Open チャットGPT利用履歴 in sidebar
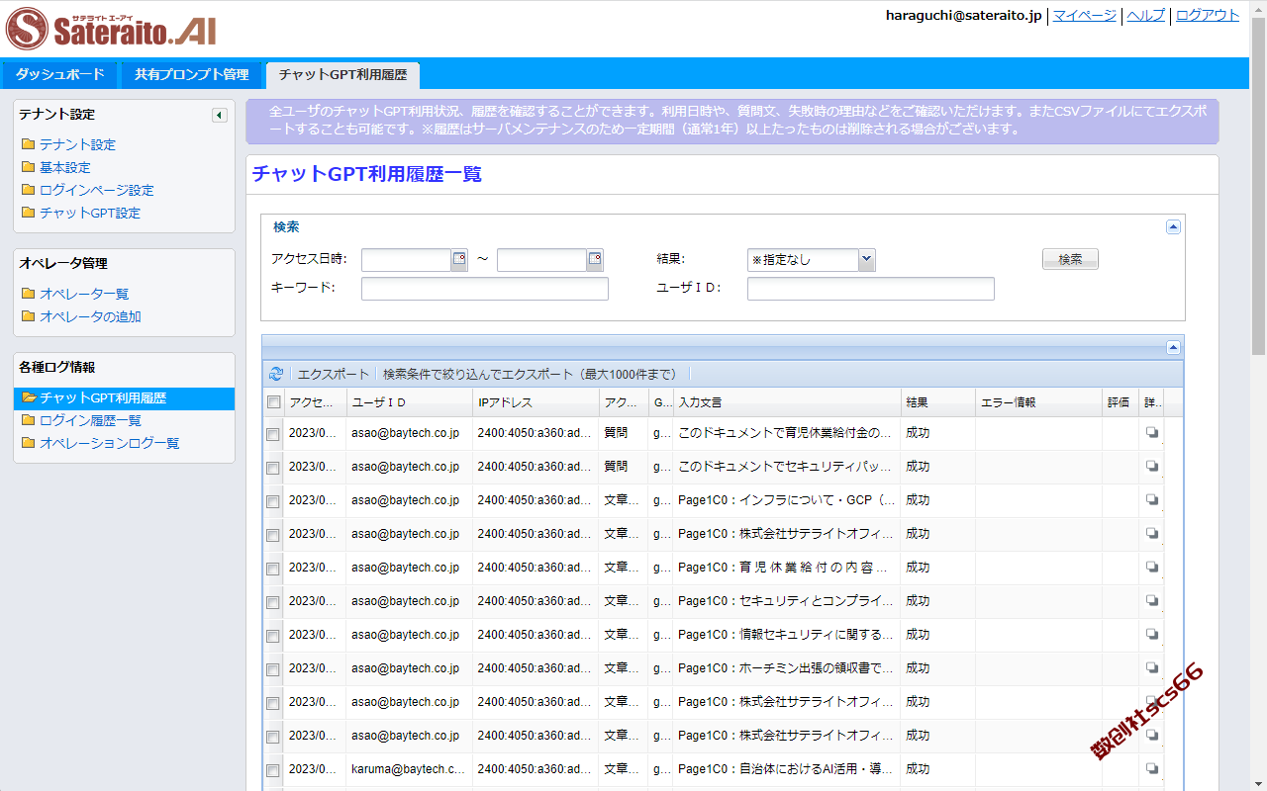The height and width of the screenshot is (791, 1267). tap(103, 397)
